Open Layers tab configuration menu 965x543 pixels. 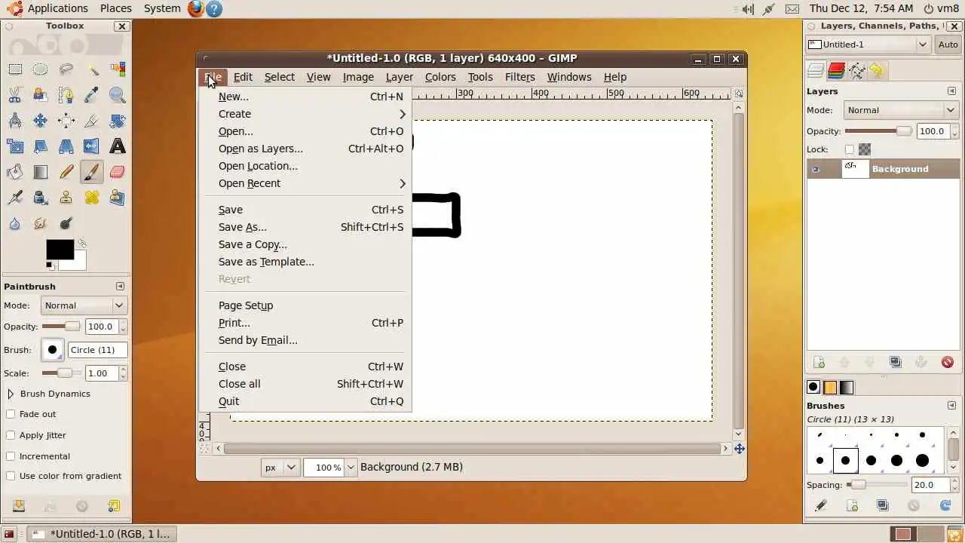click(x=951, y=91)
